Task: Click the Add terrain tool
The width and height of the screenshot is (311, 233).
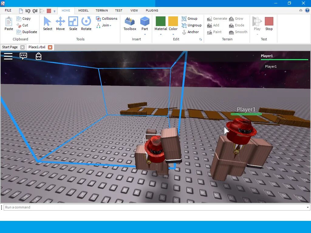Action: [x=213, y=25]
